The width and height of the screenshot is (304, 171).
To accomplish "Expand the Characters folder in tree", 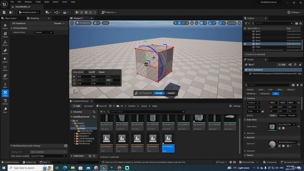I will [x=75, y=136].
